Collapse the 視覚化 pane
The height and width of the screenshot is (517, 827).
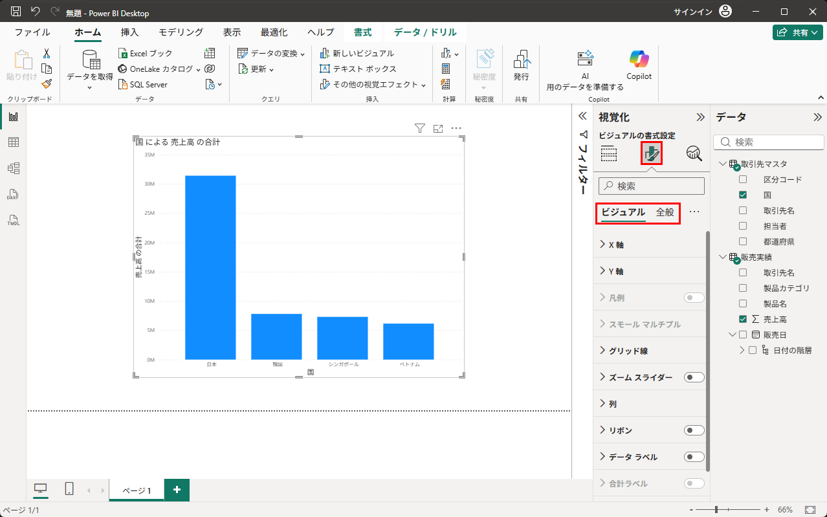[x=700, y=117]
